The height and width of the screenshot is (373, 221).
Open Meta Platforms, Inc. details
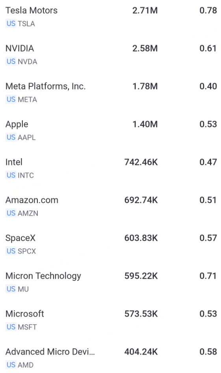[110, 92]
